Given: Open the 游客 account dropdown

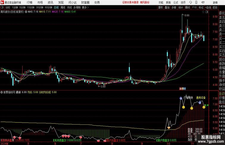Looking at the screenshot, I should click(215, 3).
